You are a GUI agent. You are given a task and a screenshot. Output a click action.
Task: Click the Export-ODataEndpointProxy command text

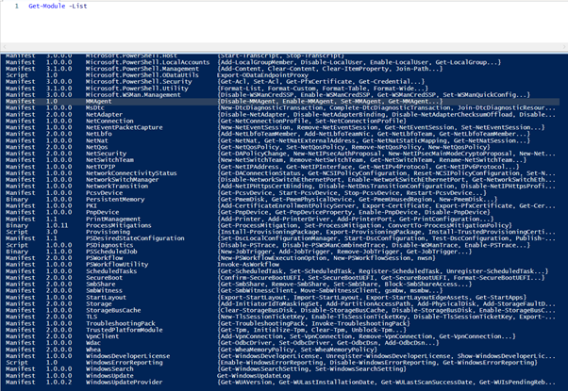click(x=262, y=75)
